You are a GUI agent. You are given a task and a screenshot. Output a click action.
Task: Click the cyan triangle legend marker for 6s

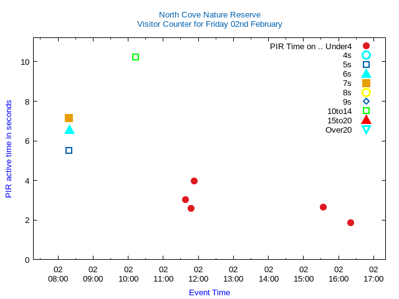click(366, 74)
